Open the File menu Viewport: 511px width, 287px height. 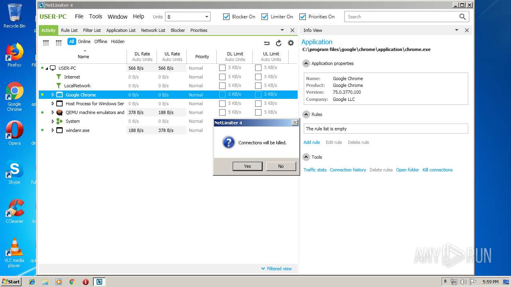point(79,16)
